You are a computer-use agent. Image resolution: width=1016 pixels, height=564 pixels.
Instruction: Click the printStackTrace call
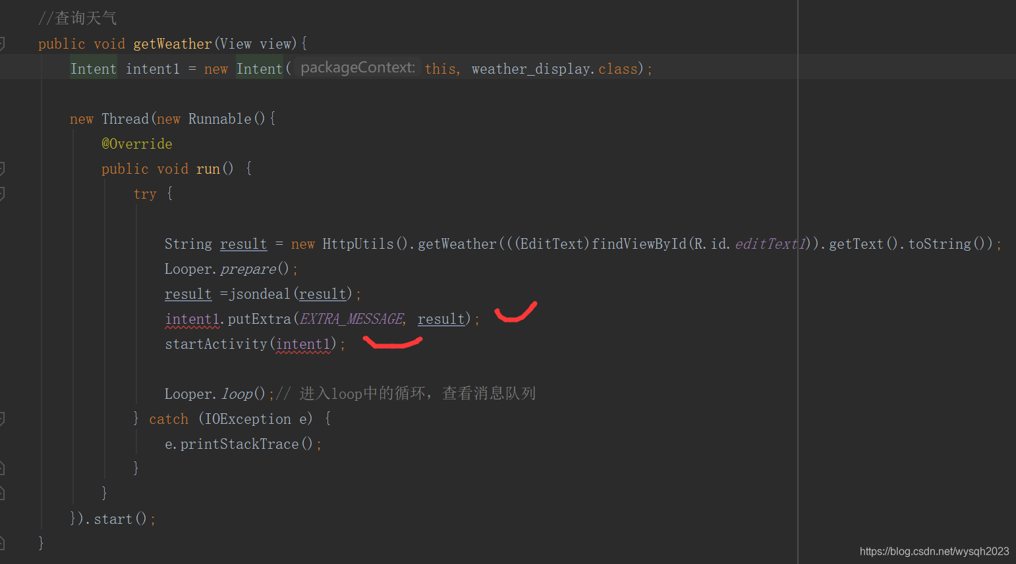[x=240, y=444]
